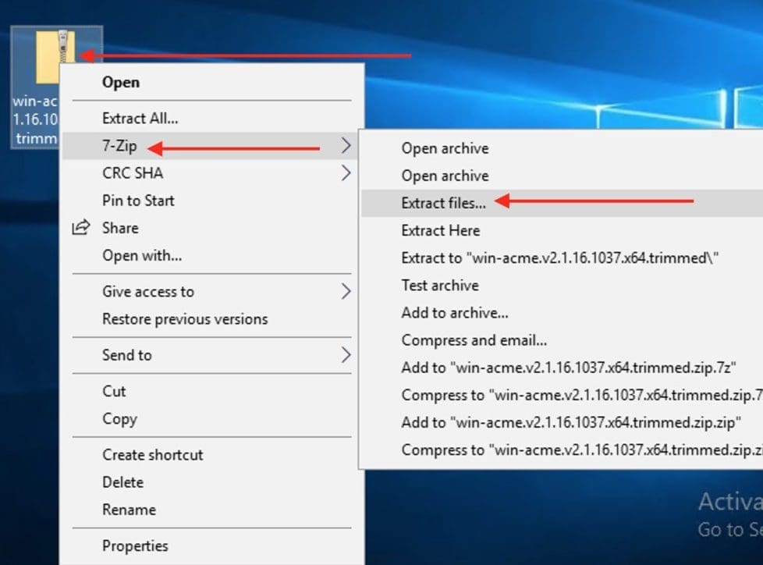Select Extract All... from the context menu
Viewport: 763px width, 565px height.
140,119
